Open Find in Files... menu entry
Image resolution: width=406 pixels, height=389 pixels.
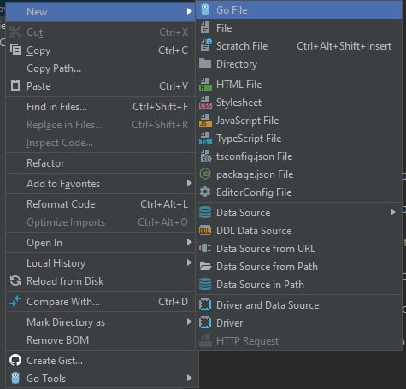coord(100,107)
